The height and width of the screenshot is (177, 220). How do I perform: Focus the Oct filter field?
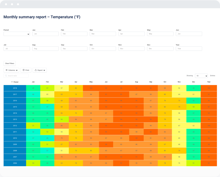pos(103,49)
